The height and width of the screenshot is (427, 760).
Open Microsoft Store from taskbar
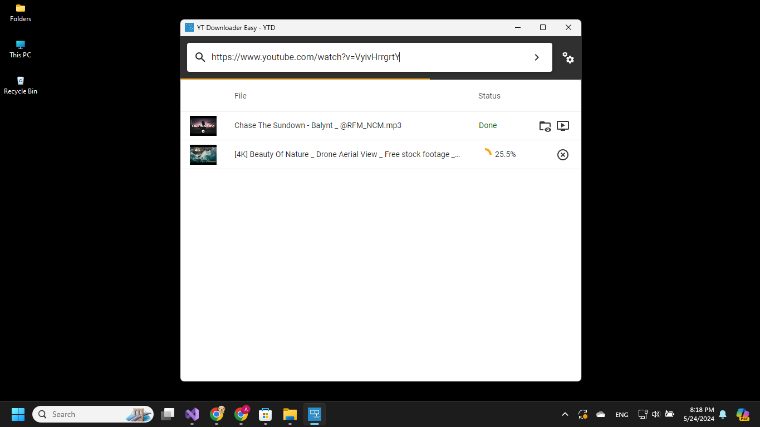pos(266,414)
